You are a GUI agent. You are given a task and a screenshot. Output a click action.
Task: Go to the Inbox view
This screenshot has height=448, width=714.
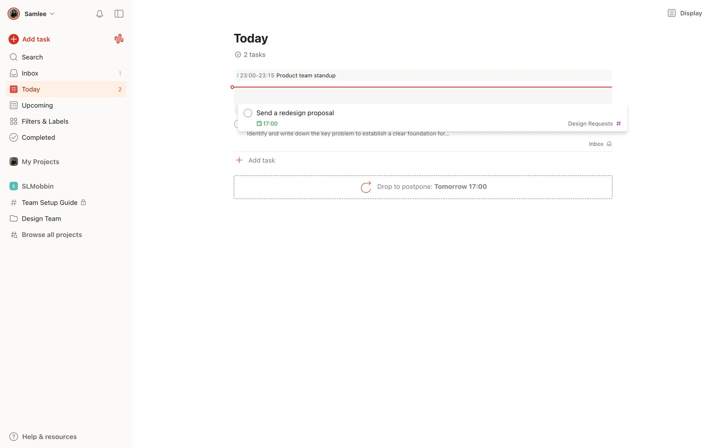pyautogui.click(x=30, y=73)
